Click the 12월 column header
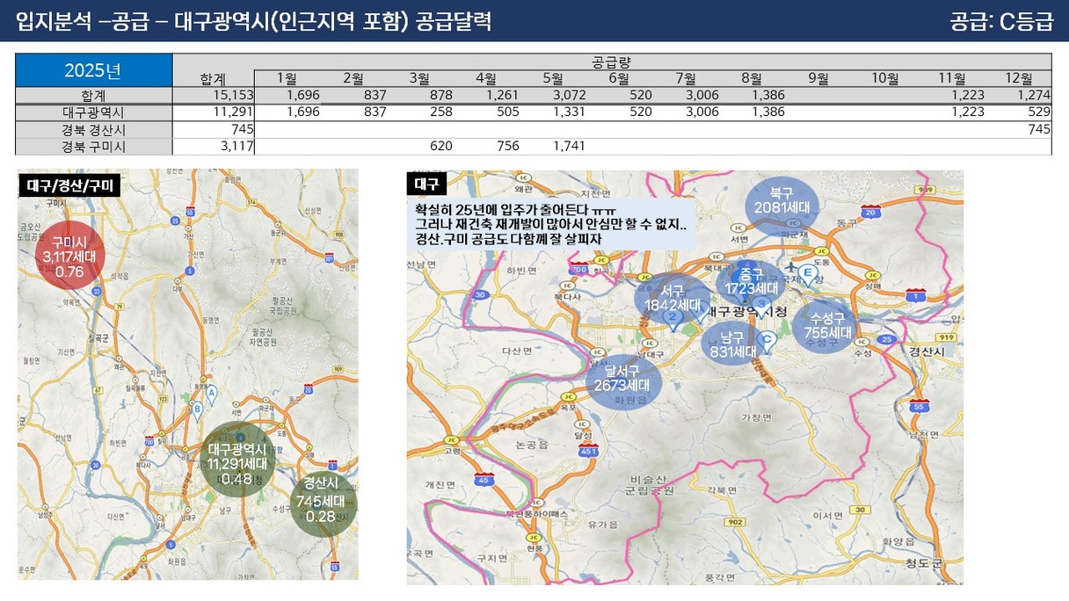1069x601 pixels. 1018,78
